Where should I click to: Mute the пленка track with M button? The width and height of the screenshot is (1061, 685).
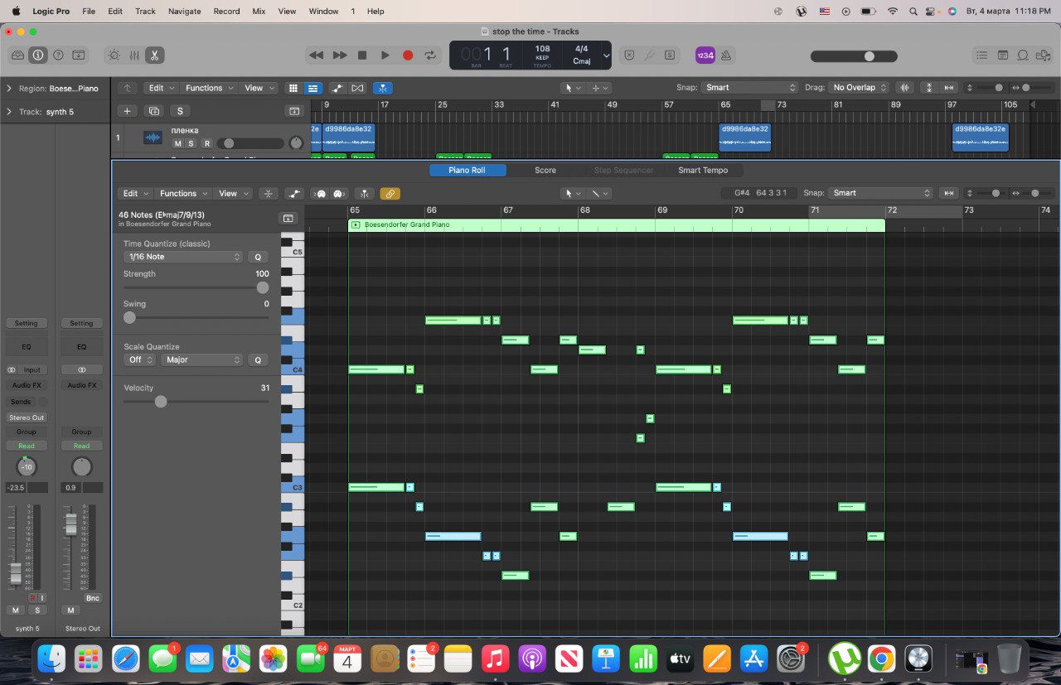pos(177,143)
